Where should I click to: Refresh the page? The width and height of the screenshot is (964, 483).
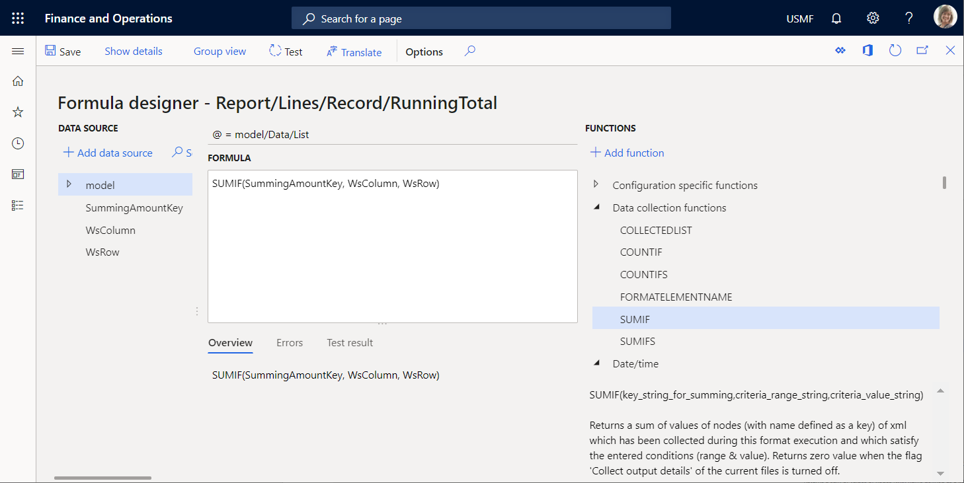pos(895,51)
